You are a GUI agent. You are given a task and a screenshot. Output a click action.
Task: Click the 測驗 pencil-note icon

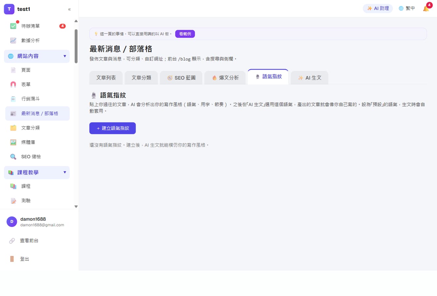(x=13, y=201)
